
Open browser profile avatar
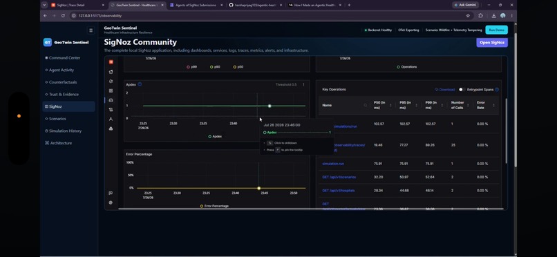click(x=502, y=16)
